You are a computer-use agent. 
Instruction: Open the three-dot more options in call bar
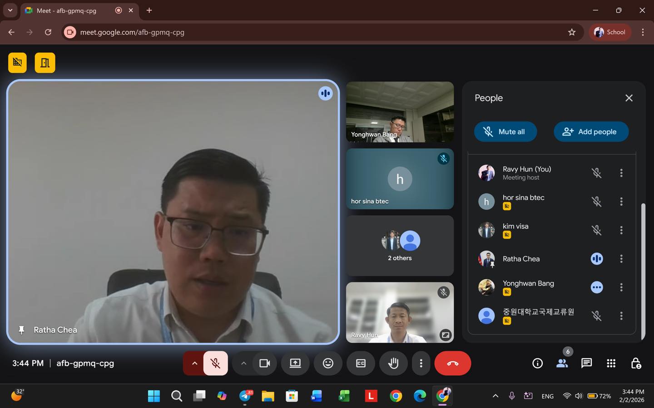[x=421, y=363]
